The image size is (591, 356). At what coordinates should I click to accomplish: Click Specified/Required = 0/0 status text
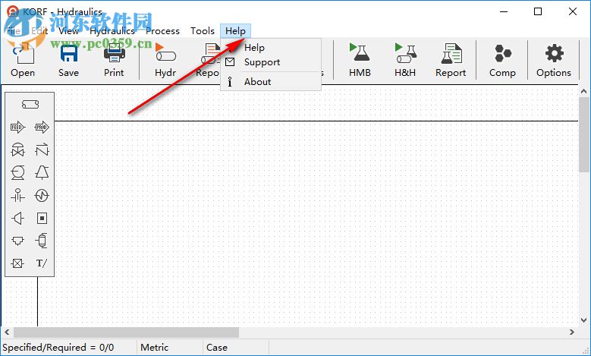pyautogui.click(x=58, y=348)
